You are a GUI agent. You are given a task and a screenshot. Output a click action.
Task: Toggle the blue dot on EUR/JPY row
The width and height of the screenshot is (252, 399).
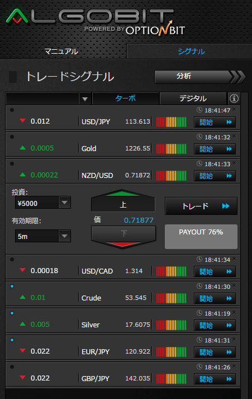click(x=12, y=340)
